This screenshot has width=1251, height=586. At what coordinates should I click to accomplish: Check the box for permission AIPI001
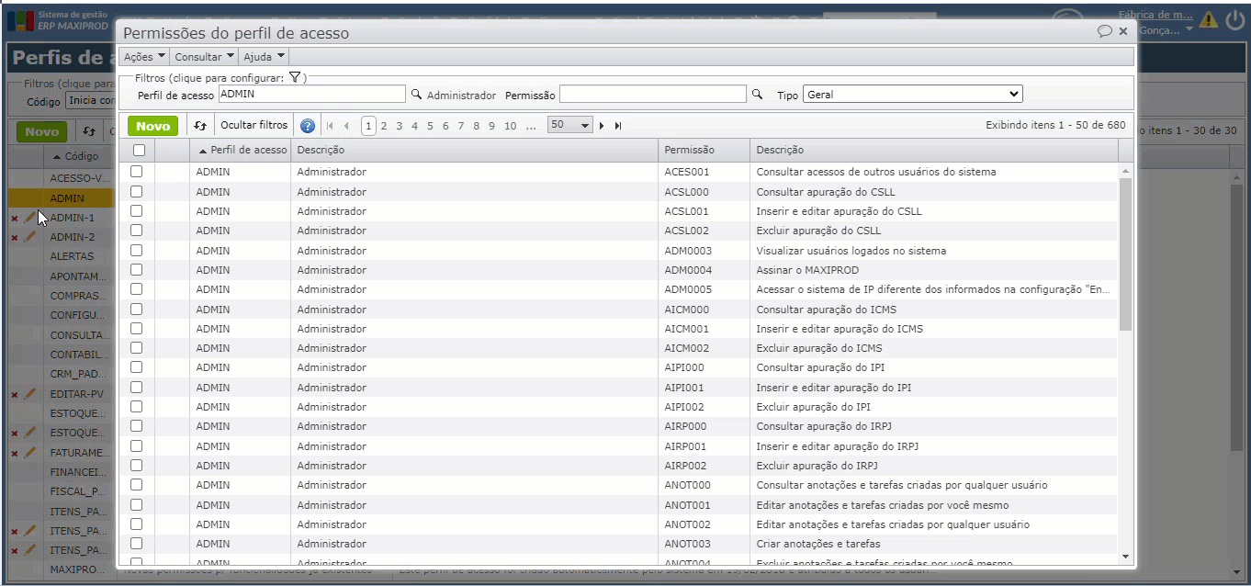(137, 387)
